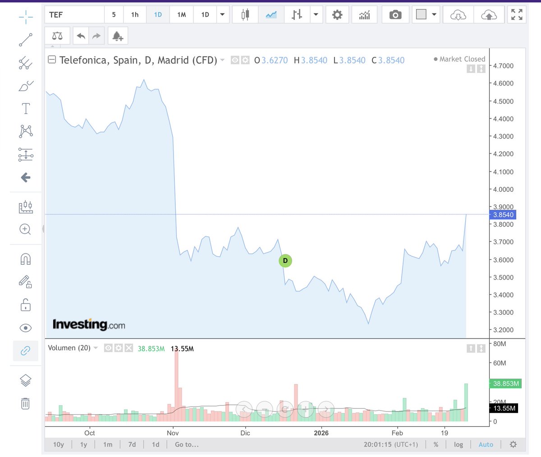
Task: Remove Volumen indicator with X icon
Action: coord(129,348)
